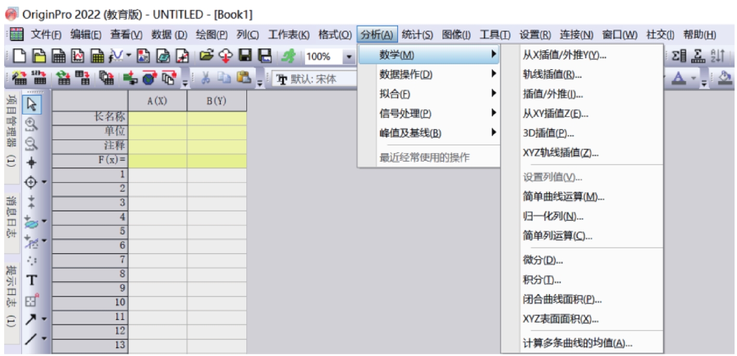Select the screen reader crosshair tool

click(32, 163)
